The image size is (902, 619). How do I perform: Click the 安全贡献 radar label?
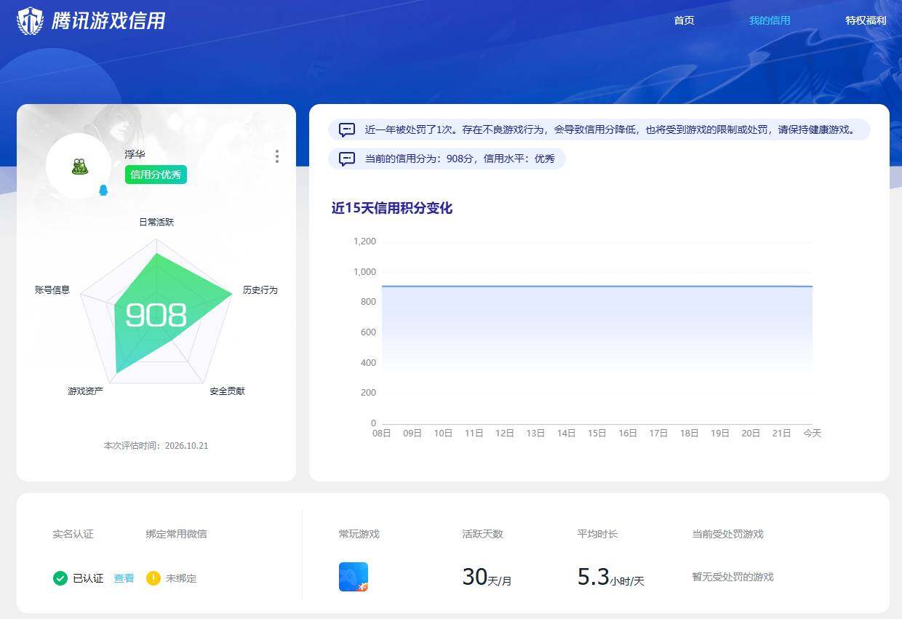[227, 391]
